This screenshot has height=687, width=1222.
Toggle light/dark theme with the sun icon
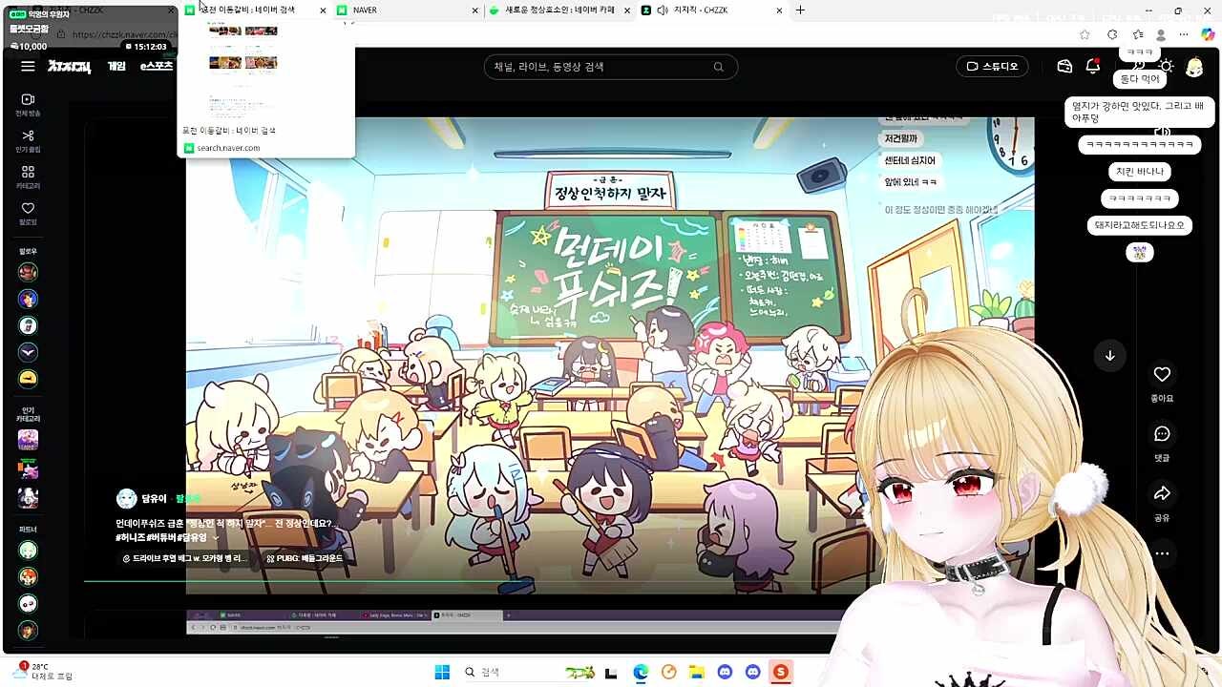click(1166, 67)
